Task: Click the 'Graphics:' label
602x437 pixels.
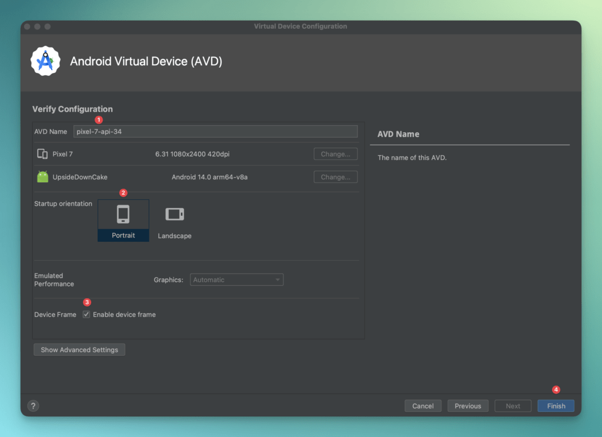Action: [169, 279]
